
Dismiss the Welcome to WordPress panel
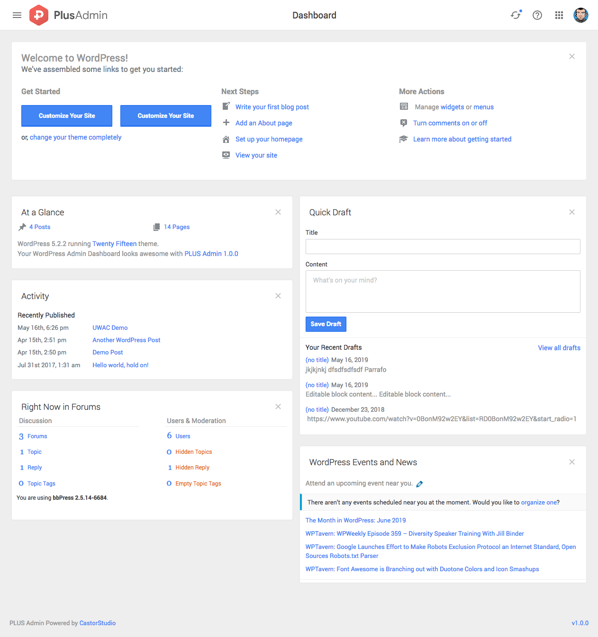coord(572,56)
